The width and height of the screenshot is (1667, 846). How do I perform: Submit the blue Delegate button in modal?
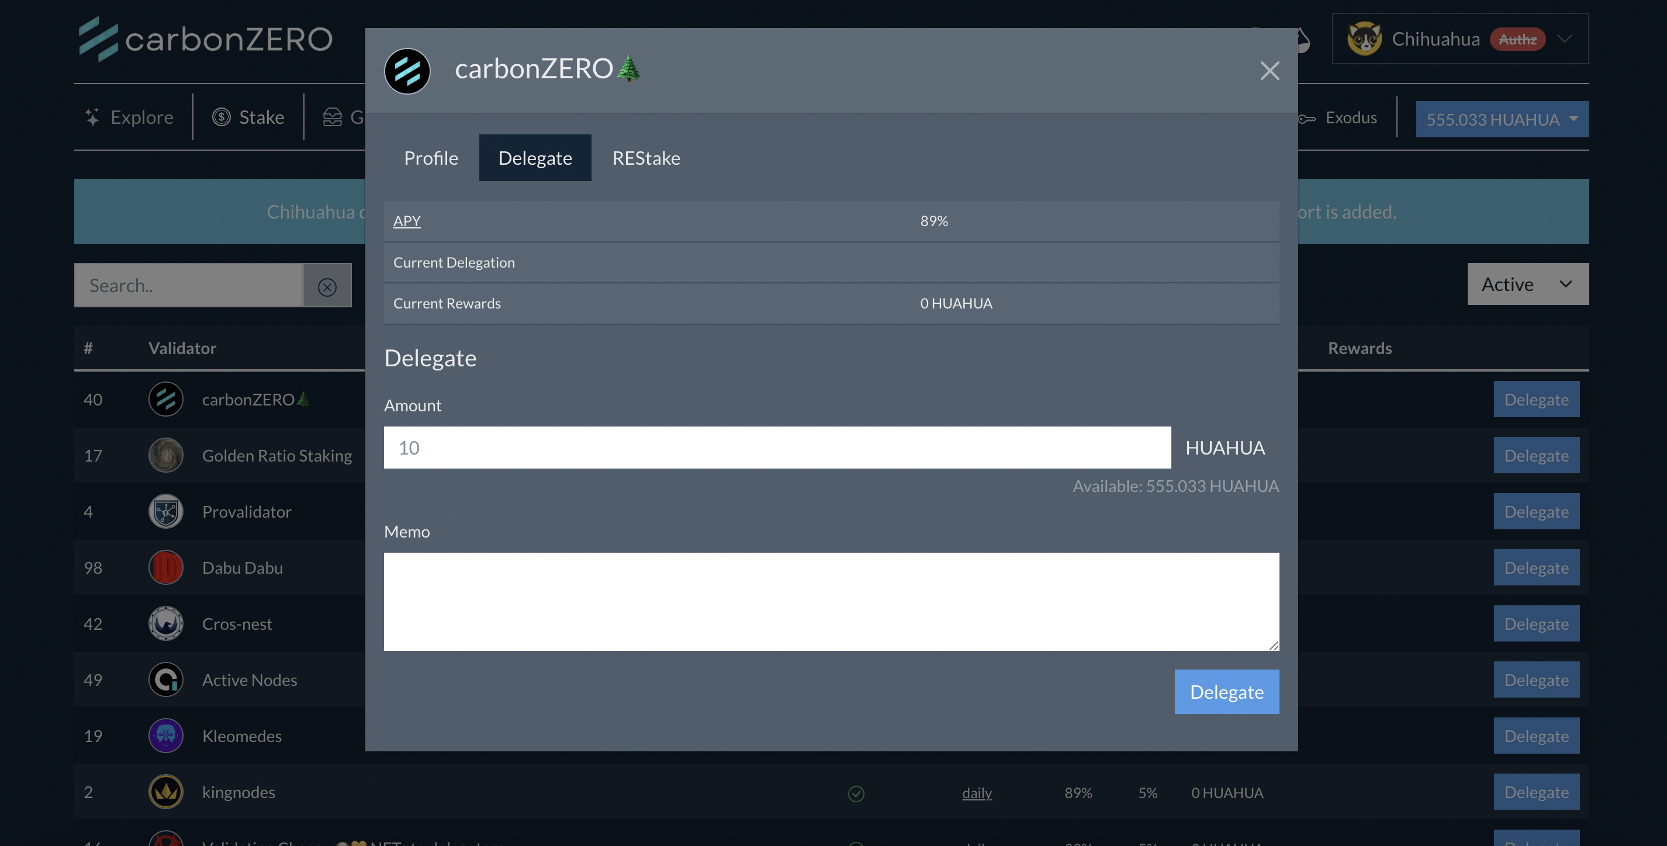pos(1226,691)
